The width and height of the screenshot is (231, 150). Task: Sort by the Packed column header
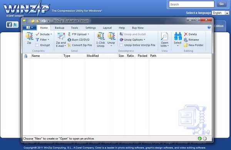142,56
